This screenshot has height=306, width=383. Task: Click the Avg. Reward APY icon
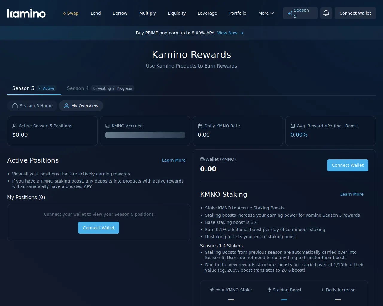pos(293,126)
